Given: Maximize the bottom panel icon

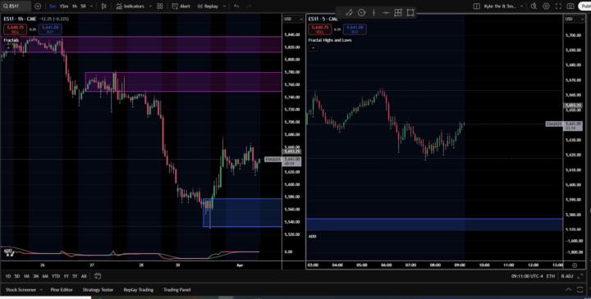Looking at the screenshot, I should [580, 290].
